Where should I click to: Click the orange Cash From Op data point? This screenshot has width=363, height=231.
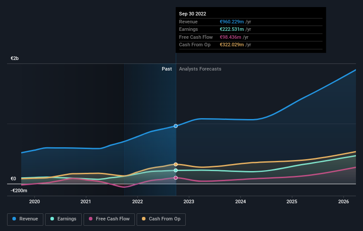point(176,164)
